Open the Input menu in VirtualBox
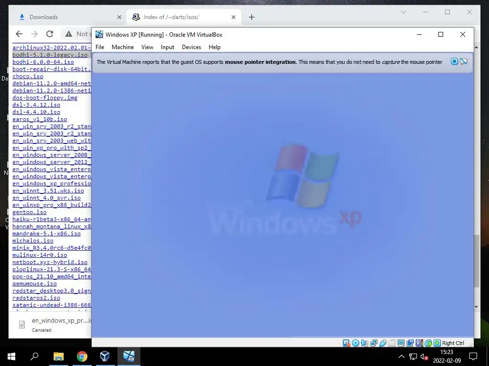This screenshot has height=366, width=489. click(168, 47)
